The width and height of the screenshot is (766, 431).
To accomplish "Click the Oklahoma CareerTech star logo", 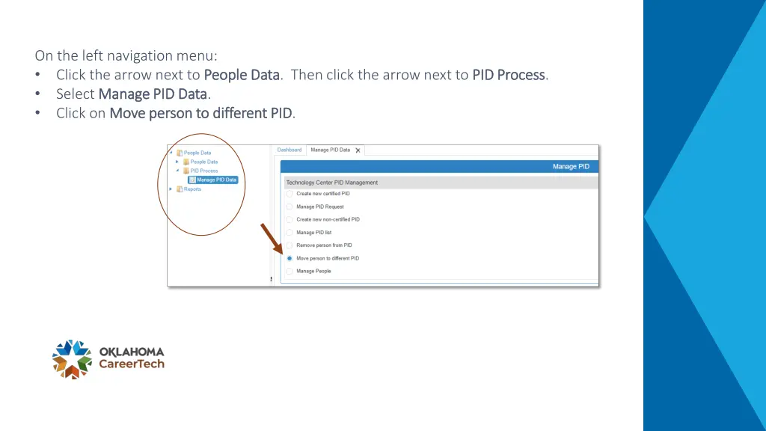I will [72, 360].
